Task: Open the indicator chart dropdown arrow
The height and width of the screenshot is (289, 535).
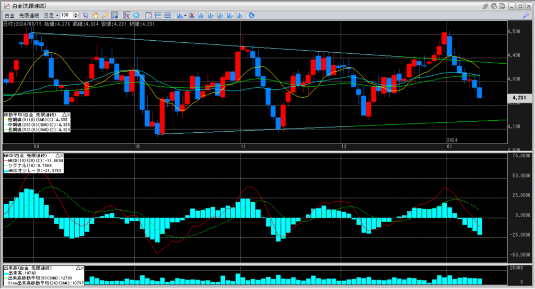Action: pyautogui.click(x=185, y=15)
